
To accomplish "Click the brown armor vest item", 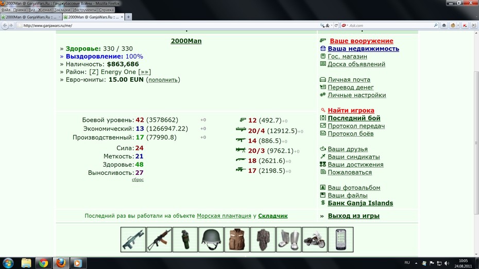I will coord(237,239).
